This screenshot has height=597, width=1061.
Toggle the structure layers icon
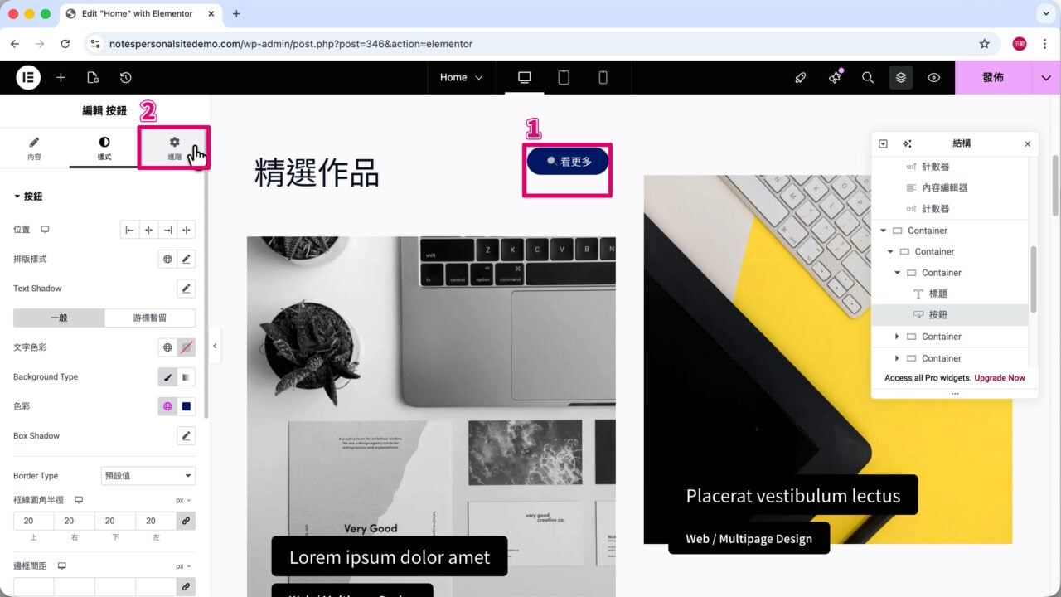tap(901, 77)
